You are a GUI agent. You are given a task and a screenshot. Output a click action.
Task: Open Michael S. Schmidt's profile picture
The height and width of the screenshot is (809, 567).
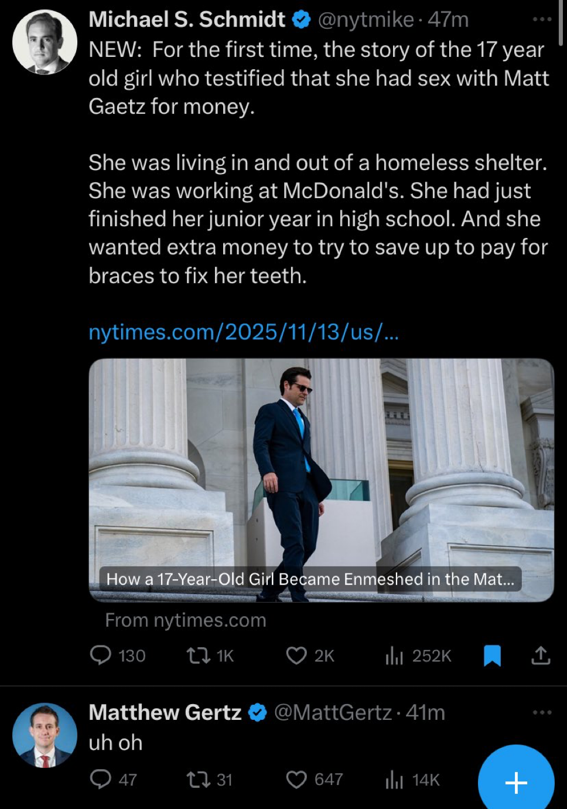coord(45,42)
